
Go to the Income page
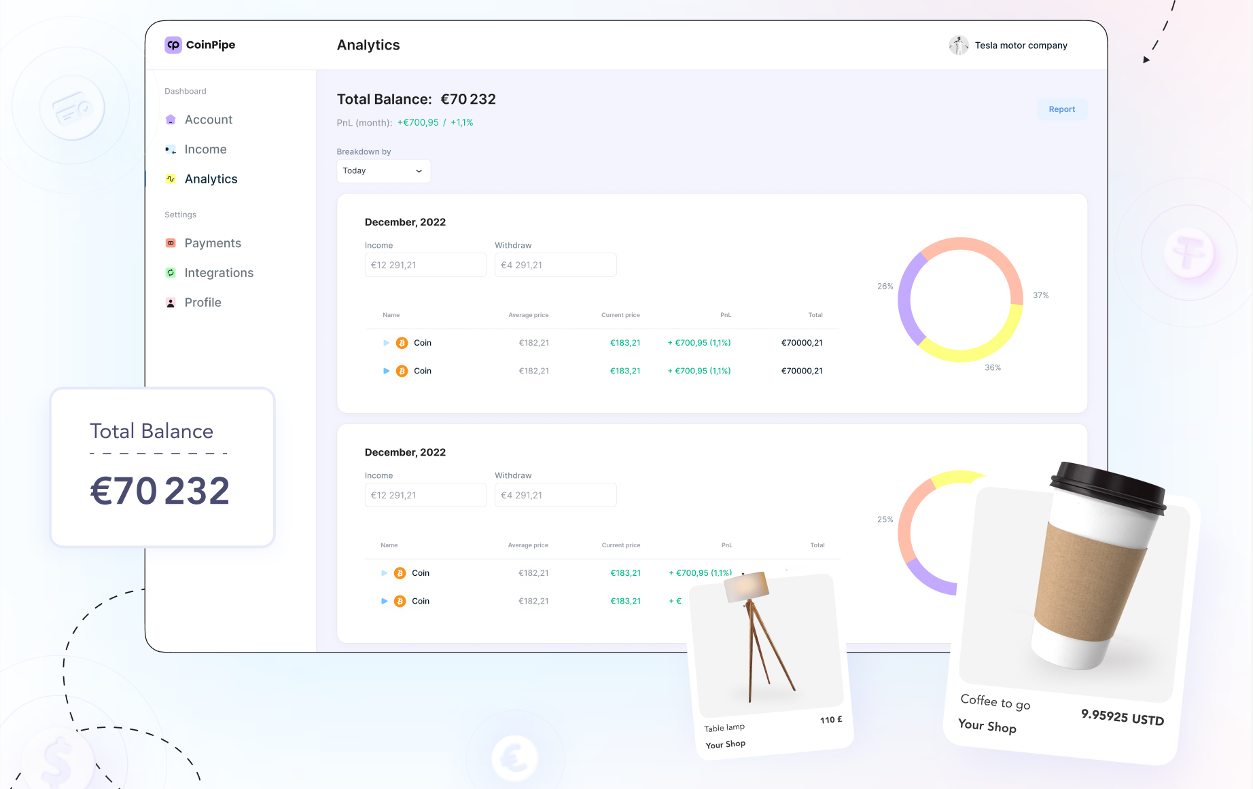click(205, 149)
